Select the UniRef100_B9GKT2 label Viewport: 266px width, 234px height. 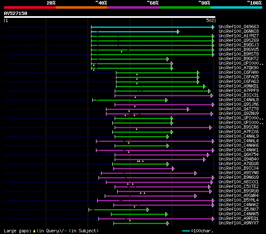239,59
